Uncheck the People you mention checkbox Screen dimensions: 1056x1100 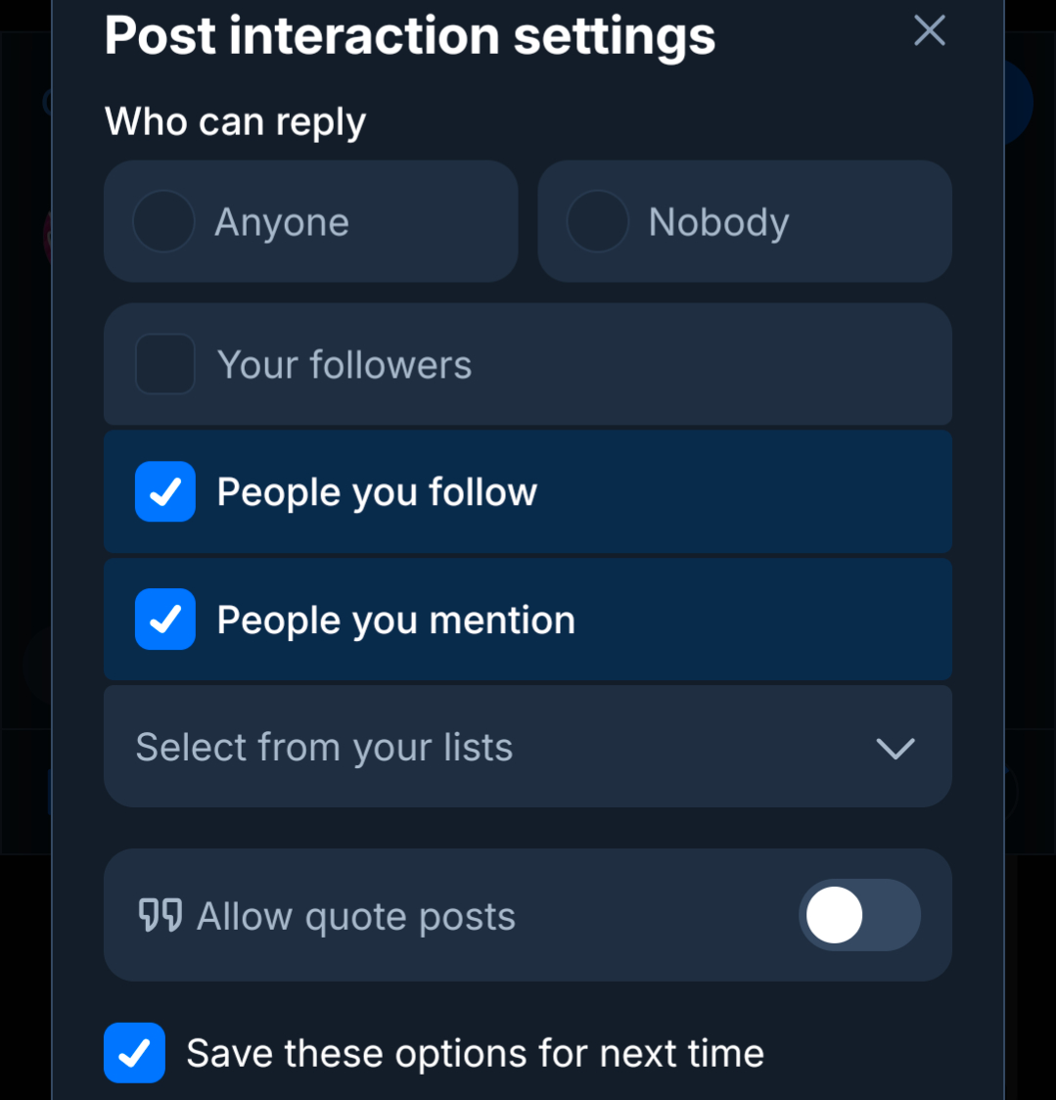(164, 619)
